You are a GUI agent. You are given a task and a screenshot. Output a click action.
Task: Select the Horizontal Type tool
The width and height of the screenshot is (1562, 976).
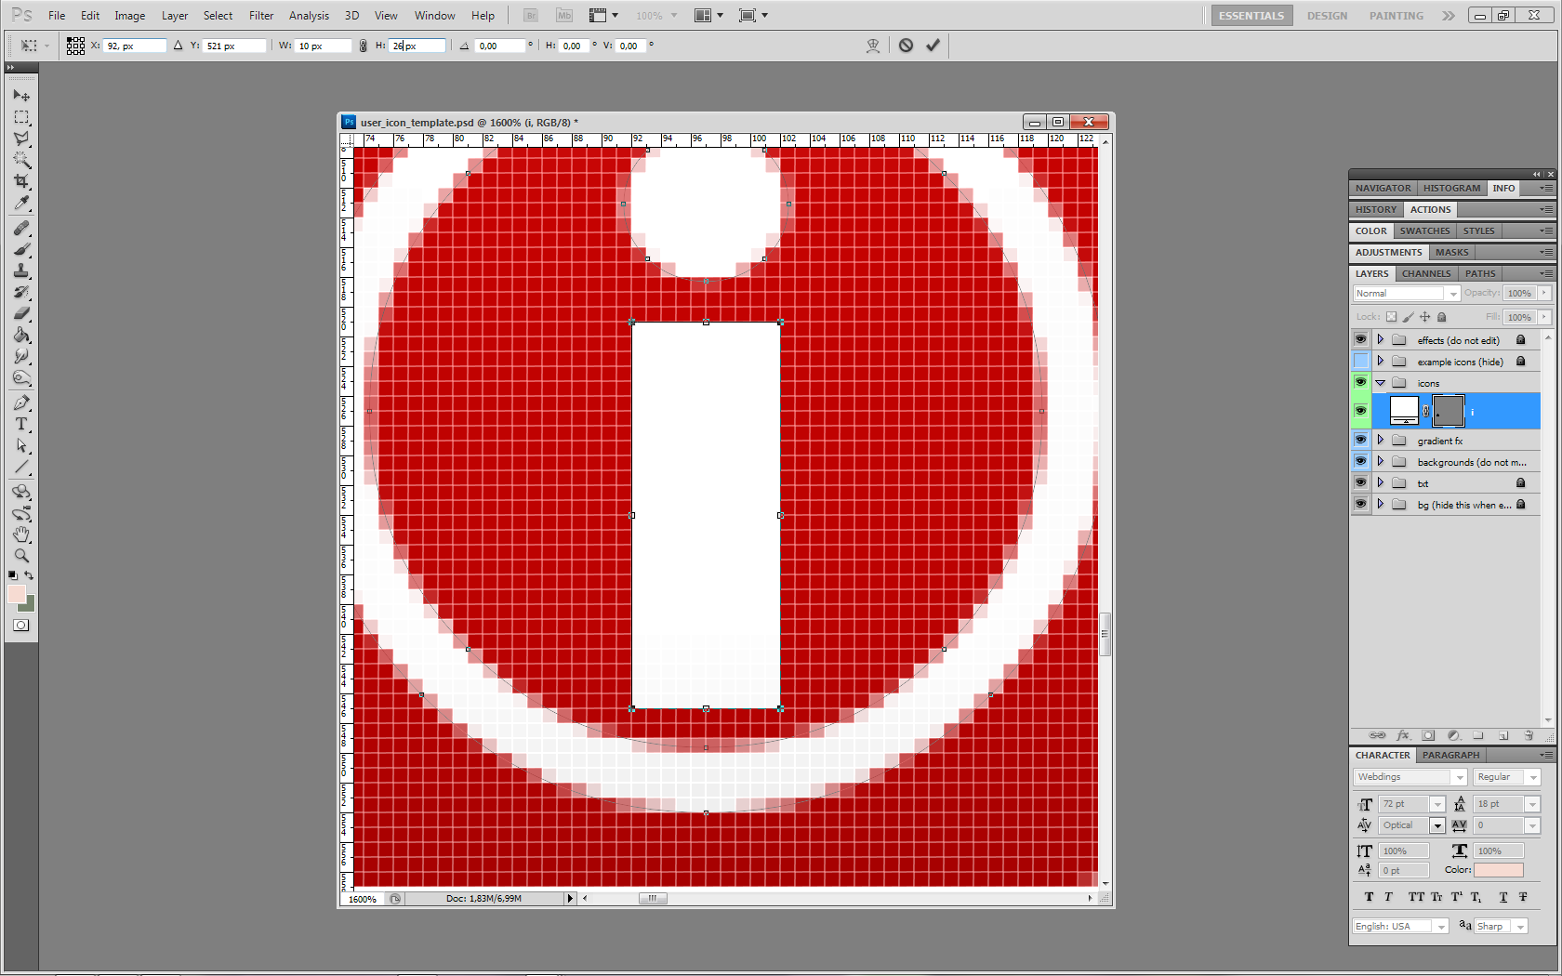21,424
